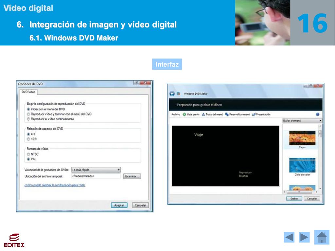Click the styles list scroll-down arrow

320,189
